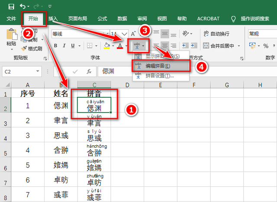The width and height of the screenshot is (277, 202).
Task: Switch to the 页面布局 ribbon tab
Action: [x=77, y=19]
